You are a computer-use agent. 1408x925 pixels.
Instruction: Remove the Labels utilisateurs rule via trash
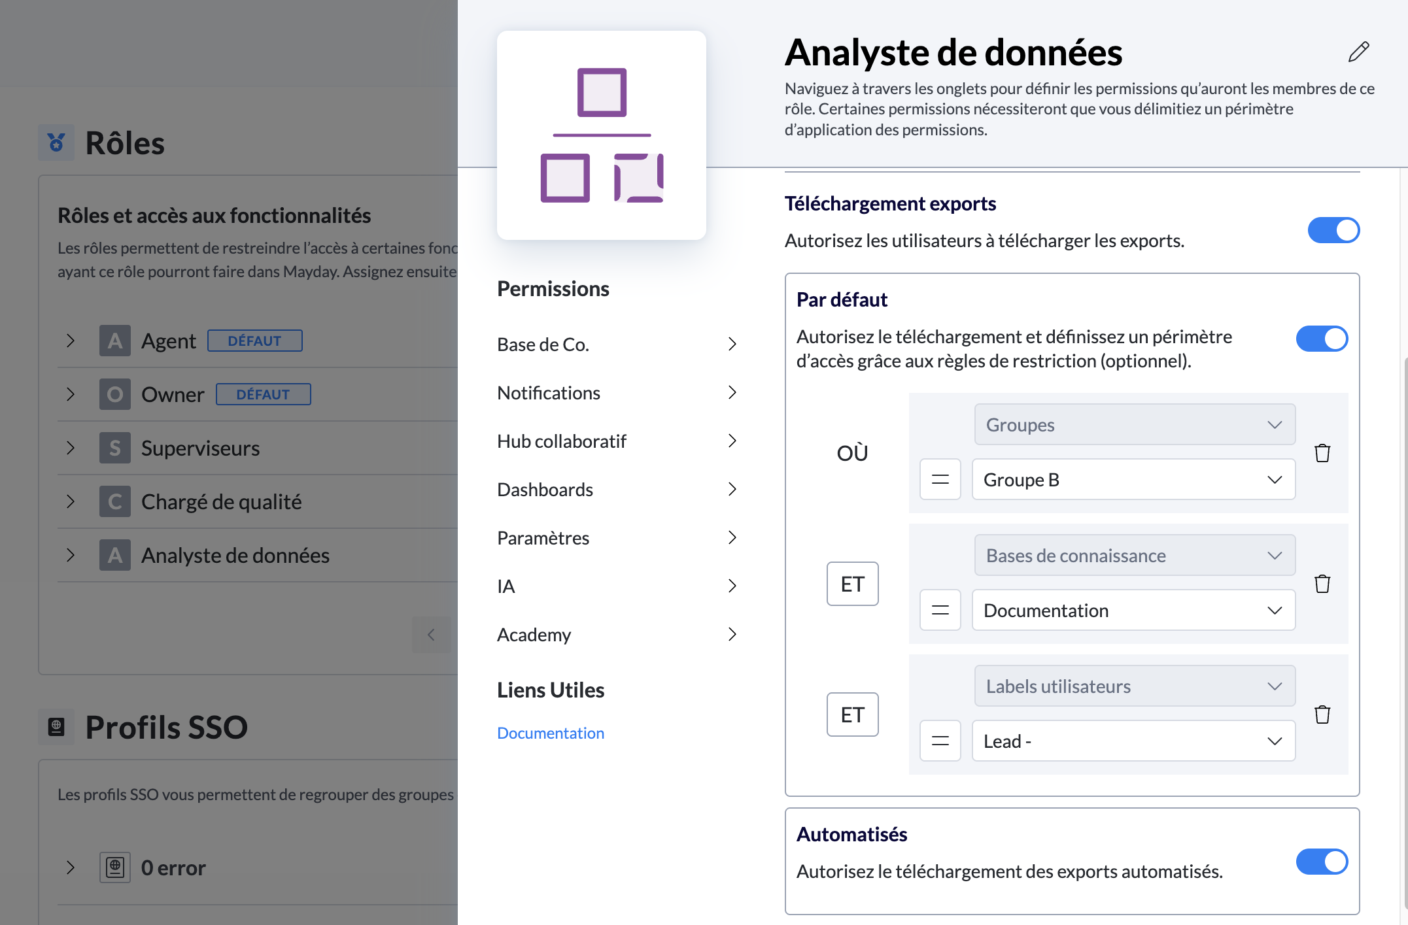point(1322,714)
